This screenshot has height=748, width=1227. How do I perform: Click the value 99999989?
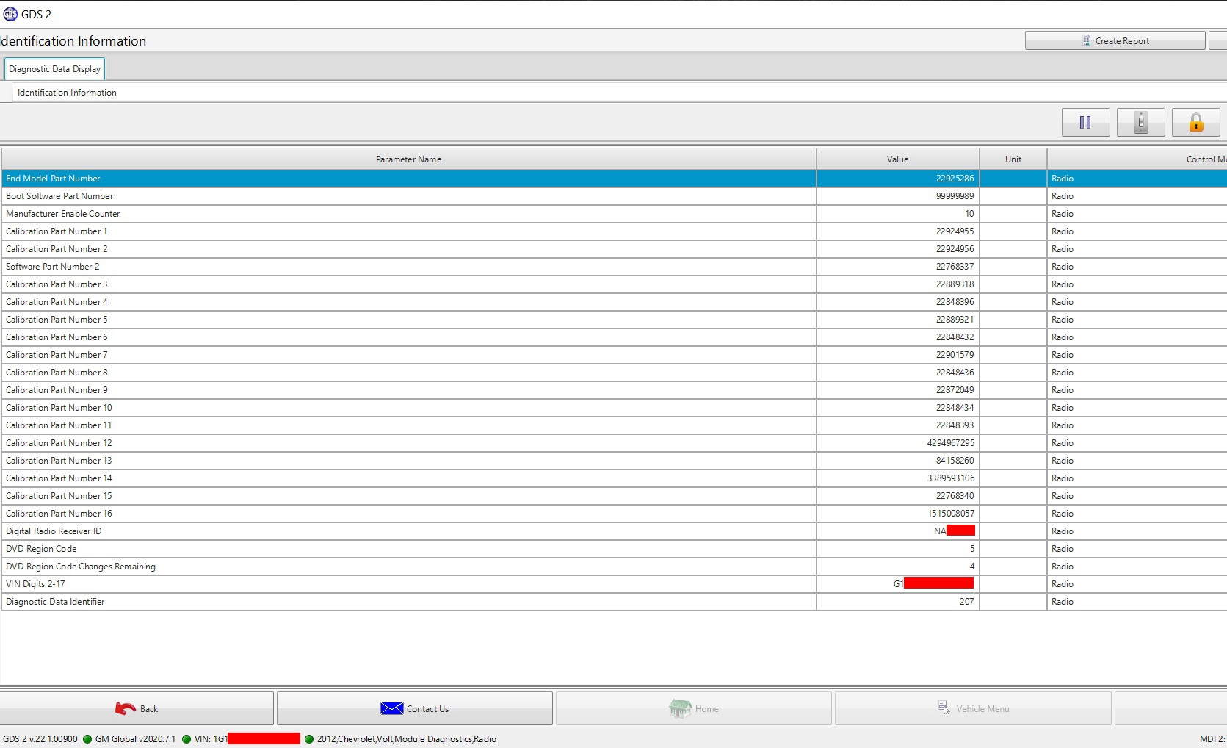click(x=955, y=196)
